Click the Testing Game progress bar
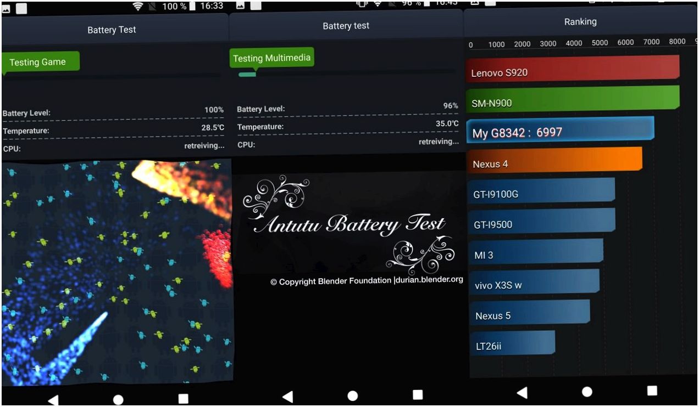This screenshot has height=407, width=699. coord(112,76)
